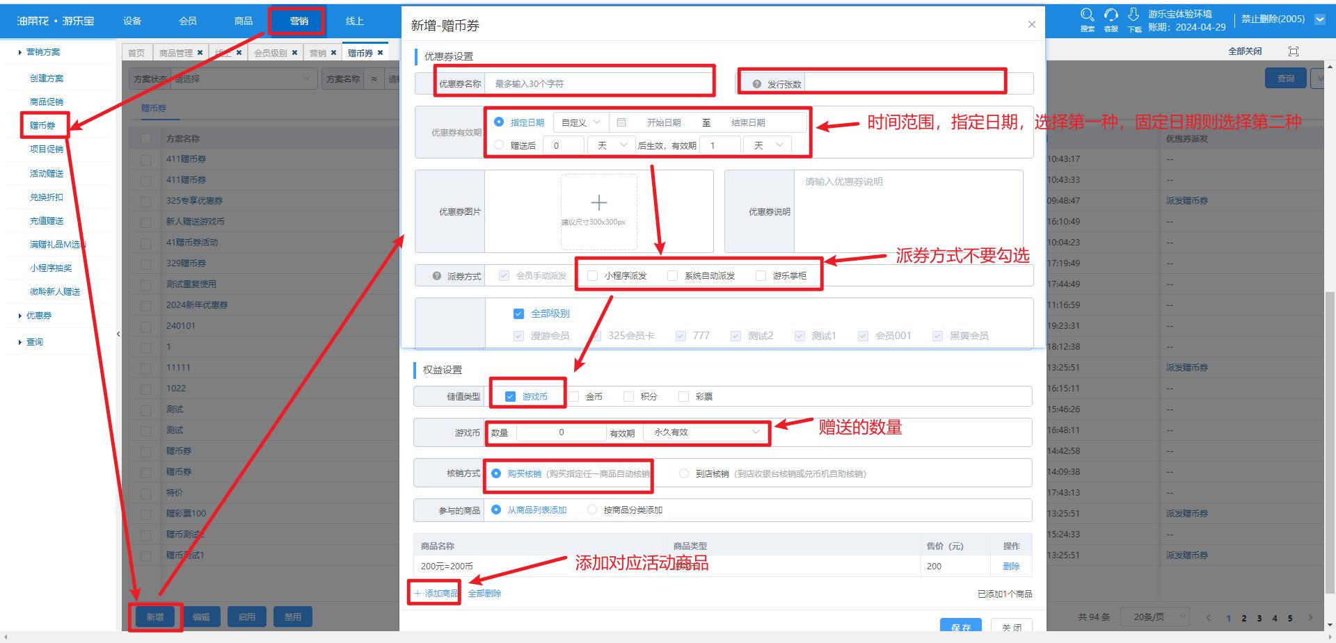Click the calendar icon in date range field

click(621, 122)
